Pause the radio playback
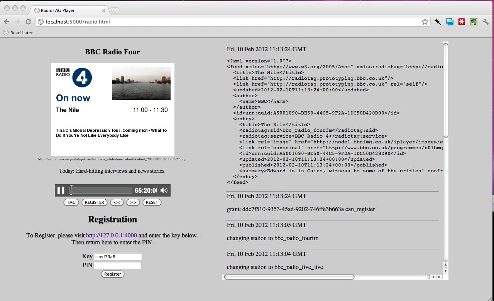Image resolution: width=494 pixels, height=301 pixels. tap(61, 190)
